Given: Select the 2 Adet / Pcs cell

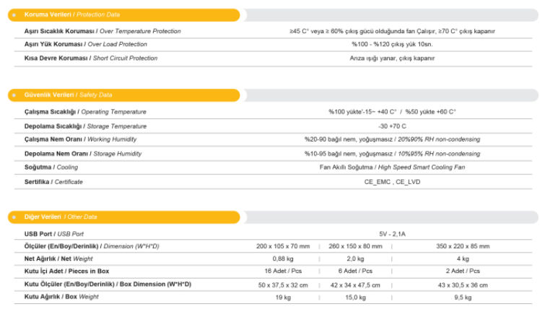Looking at the screenshot, I should [x=464, y=271].
